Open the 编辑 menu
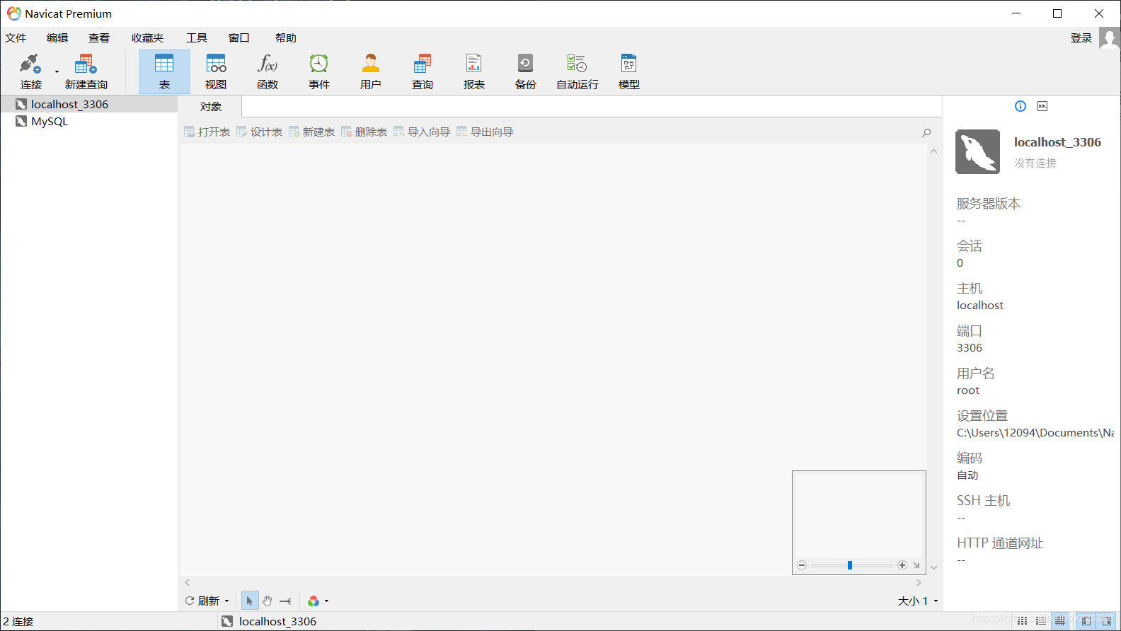This screenshot has width=1121, height=631. (x=57, y=38)
